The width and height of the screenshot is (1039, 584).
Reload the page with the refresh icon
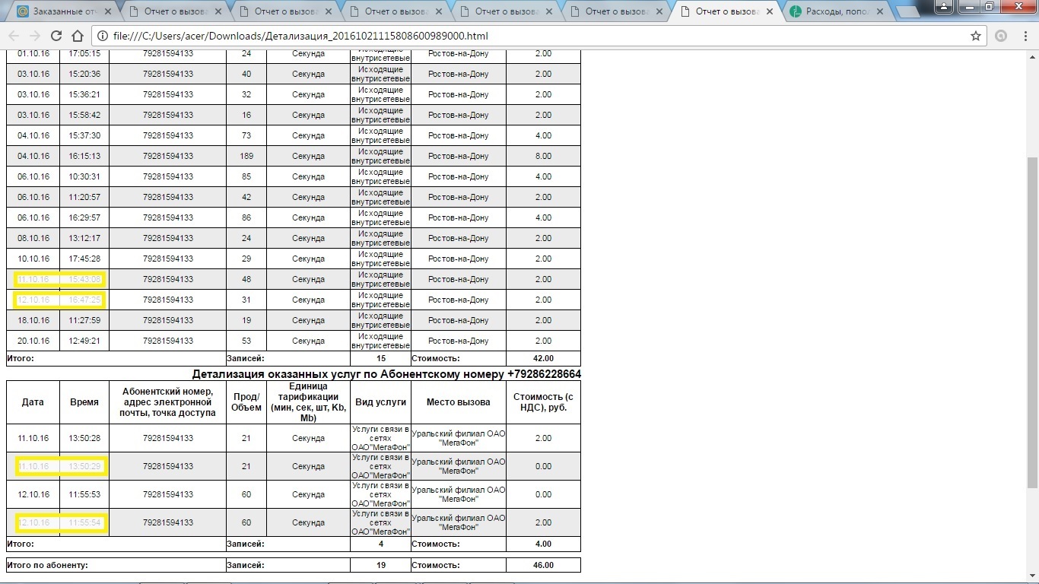coord(56,36)
